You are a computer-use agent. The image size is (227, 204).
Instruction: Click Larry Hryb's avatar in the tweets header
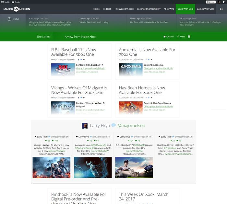pyautogui.click(x=85, y=126)
